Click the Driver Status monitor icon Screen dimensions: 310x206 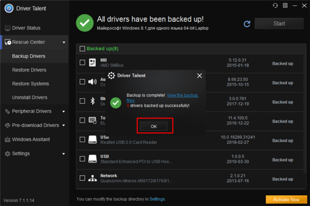point(8,28)
